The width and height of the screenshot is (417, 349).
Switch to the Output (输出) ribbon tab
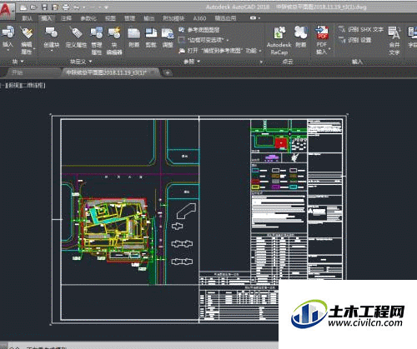(149, 18)
